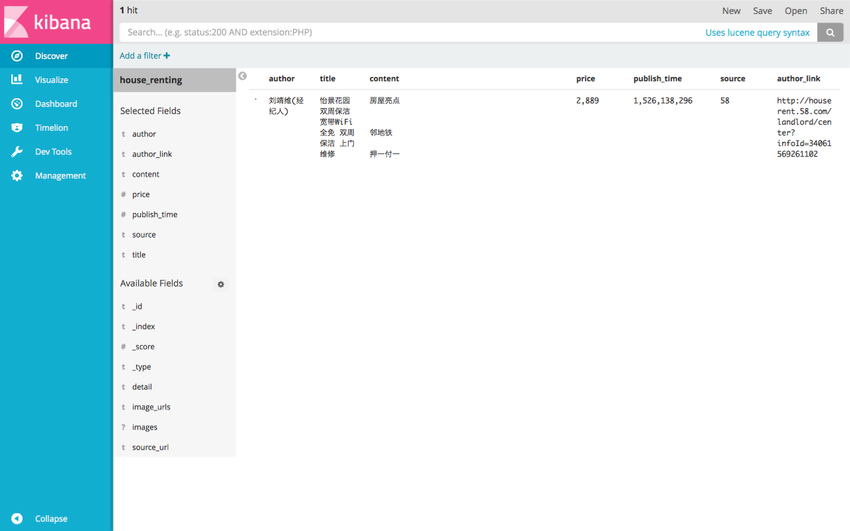
Task: Select the author_link field in Selected Fields
Action: click(152, 154)
